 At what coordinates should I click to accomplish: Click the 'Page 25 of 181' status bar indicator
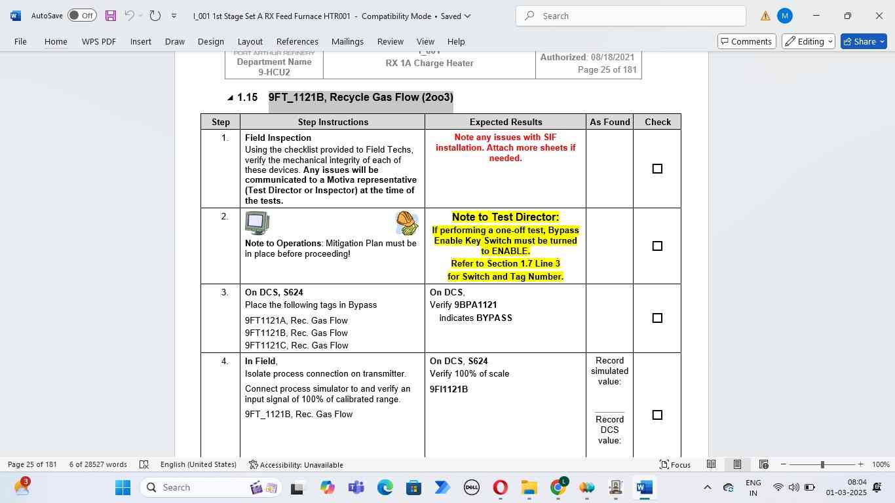click(x=32, y=464)
